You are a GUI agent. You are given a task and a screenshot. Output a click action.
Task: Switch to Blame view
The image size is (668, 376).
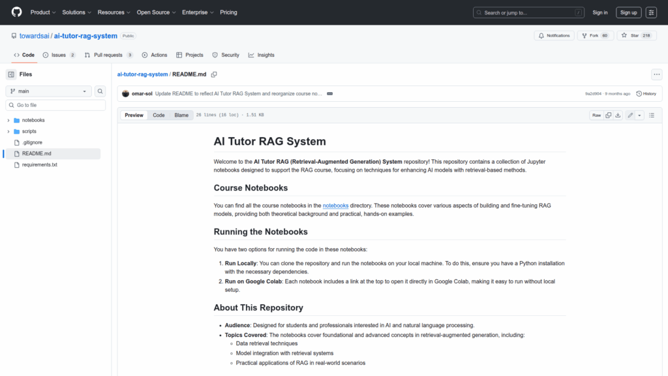tap(181, 115)
